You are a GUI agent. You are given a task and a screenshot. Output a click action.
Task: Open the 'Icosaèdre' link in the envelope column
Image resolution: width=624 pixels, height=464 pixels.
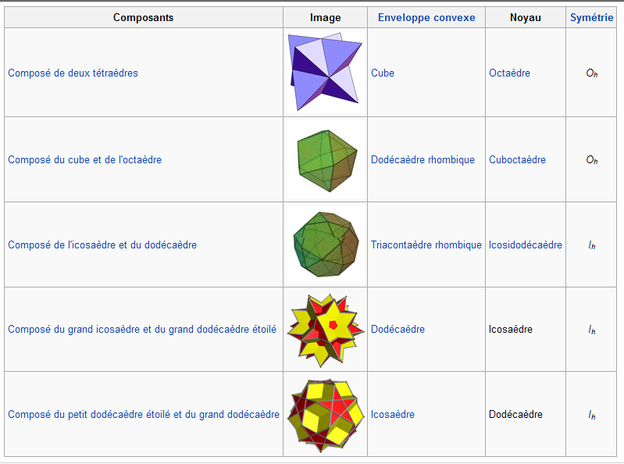point(392,414)
